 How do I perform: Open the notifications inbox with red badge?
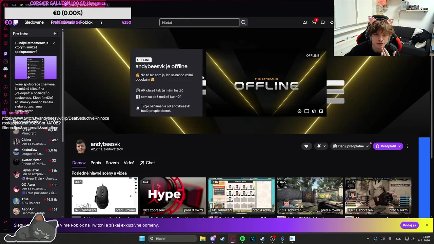[x=314, y=22]
